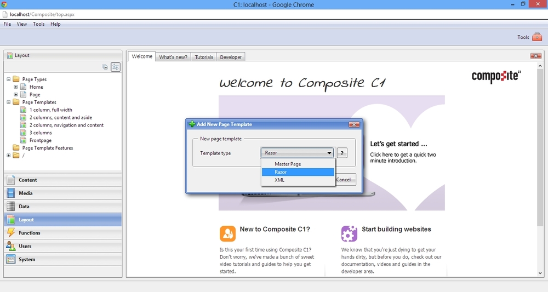Image resolution: width=548 pixels, height=292 pixels.
Task: Open the View menu
Action: pyautogui.click(x=22, y=24)
